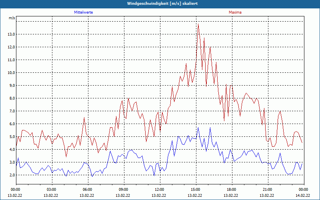Click the 18:00 time axis label
This screenshot has height=200, width=320.
[232, 190]
